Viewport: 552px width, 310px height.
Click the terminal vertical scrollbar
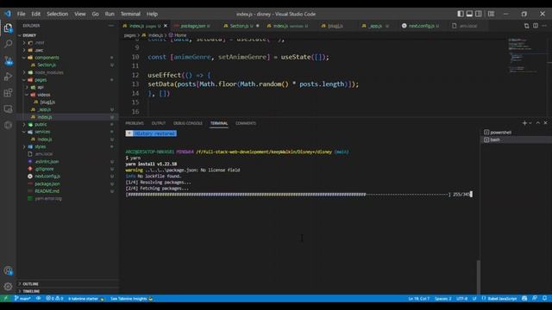[x=478, y=277]
